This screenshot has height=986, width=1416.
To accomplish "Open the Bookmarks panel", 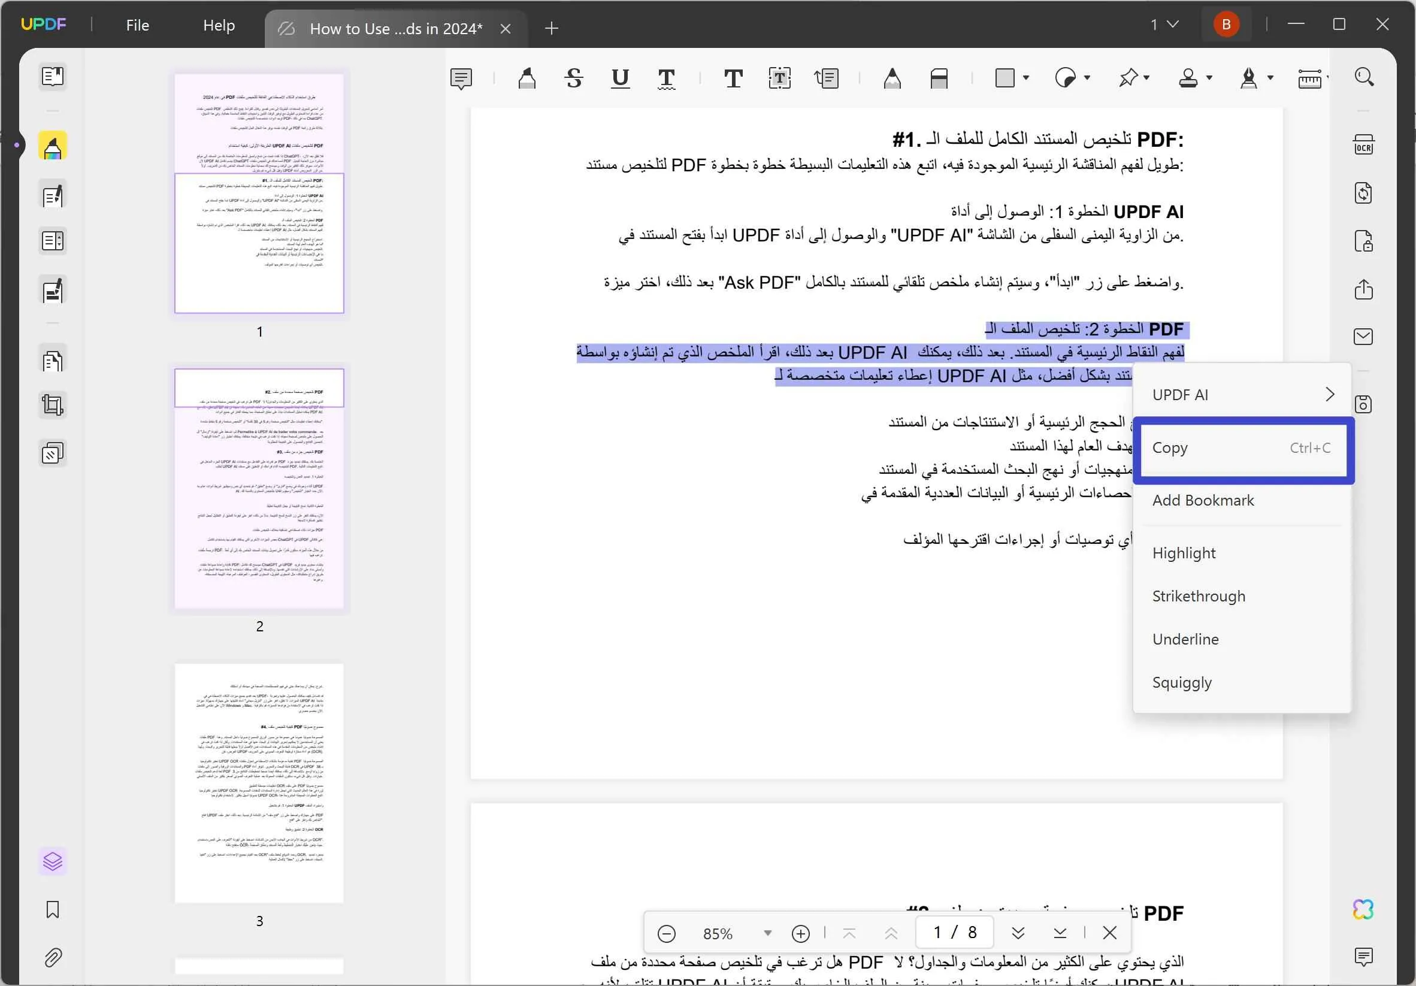I will (x=53, y=910).
